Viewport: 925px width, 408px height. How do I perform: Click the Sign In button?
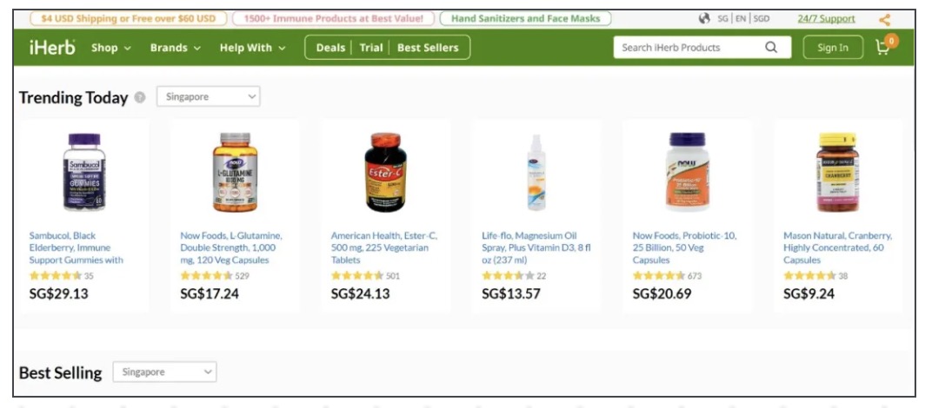tap(832, 48)
